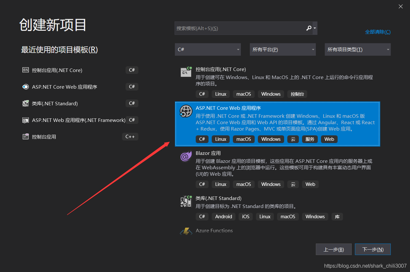Open the 所有项目类型 project type dropdown
The width and height of the screenshot is (410, 272).
click(358, 50)
